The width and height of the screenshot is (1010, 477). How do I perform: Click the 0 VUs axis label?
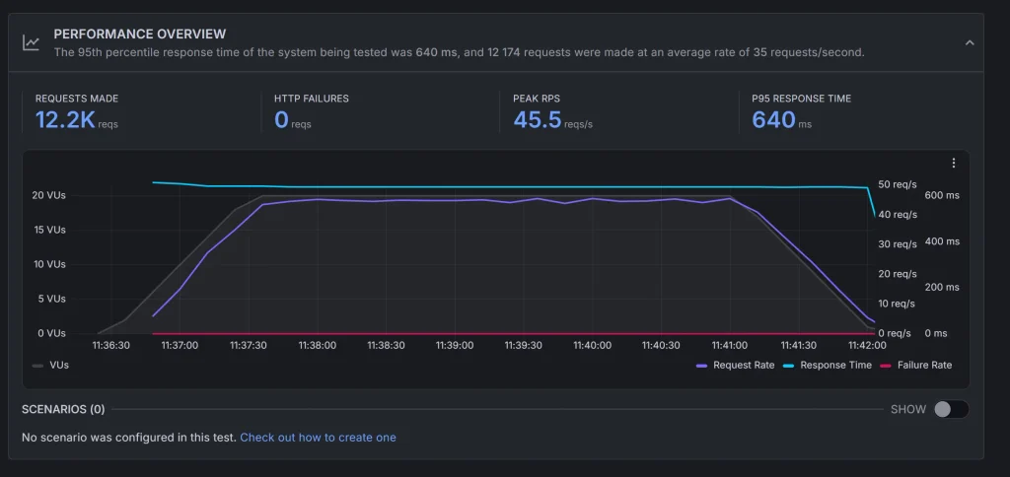(x=51, y=333)
